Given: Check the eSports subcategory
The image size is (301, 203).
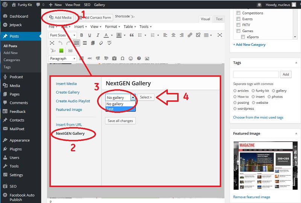Looking at the screenshot, I should (243, 37).
